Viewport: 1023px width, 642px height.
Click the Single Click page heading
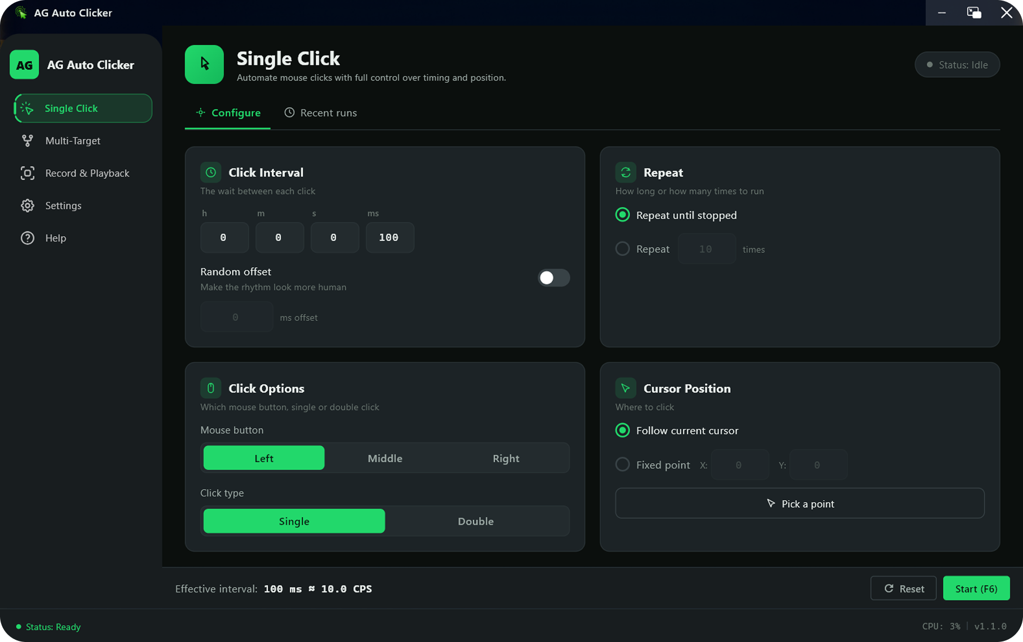tap(288, 58)
